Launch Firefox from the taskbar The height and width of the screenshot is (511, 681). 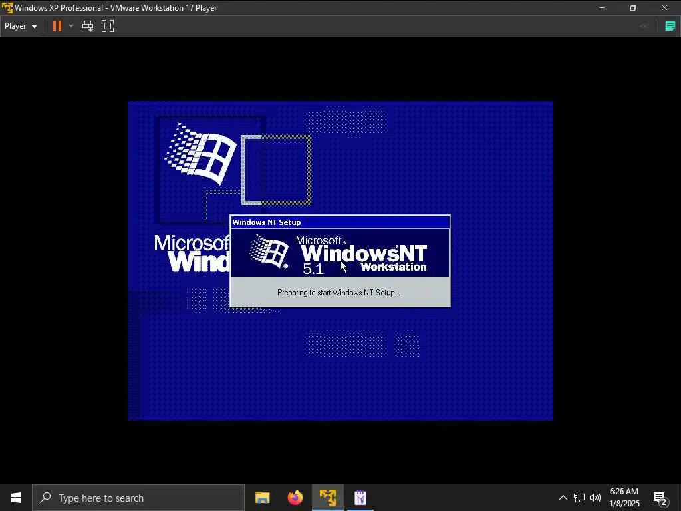(295, 498)
